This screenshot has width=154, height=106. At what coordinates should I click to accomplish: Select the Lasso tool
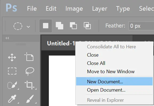click(x=30, y=71)
